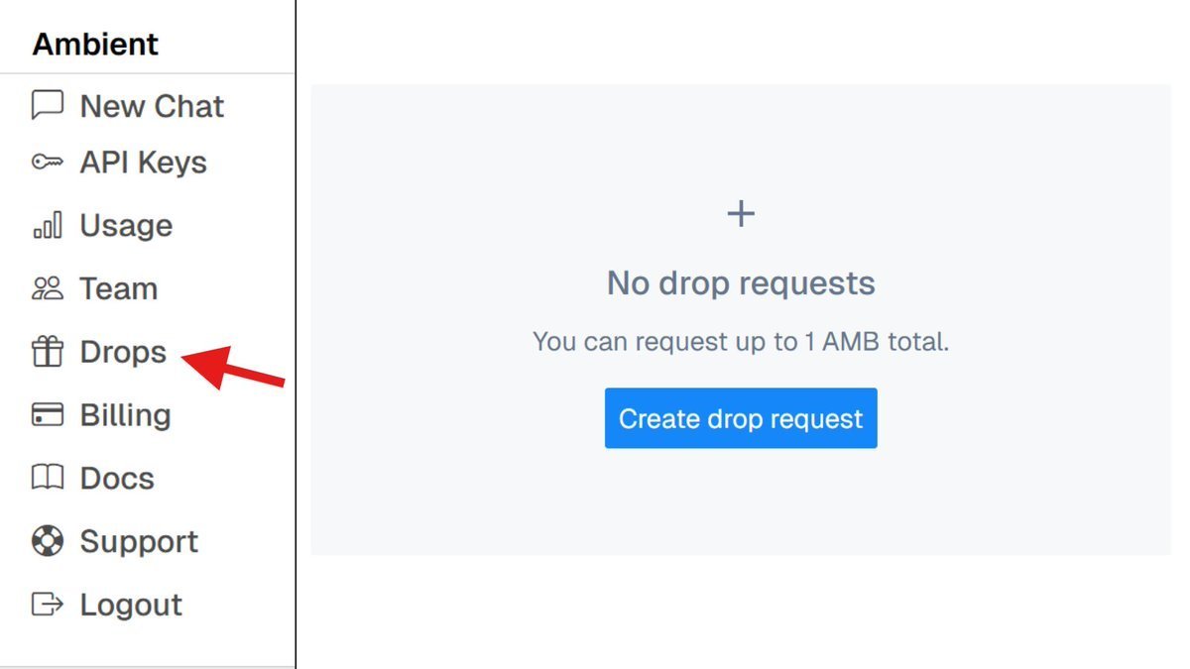This screenshot has width=1190, height=669.
Task: Click the New Chat speech bubble icon
Action: (48, 106)
